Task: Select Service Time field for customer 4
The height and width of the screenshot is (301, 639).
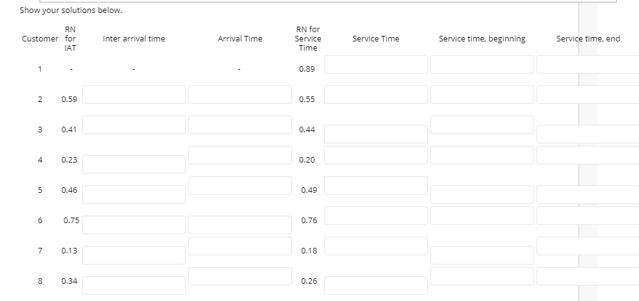Action: tap(376, 155)
